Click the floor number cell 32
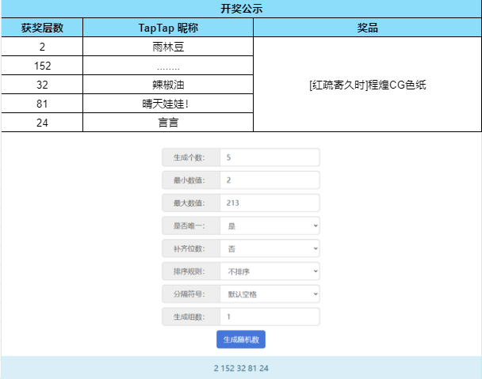Viewport: 482px width, 379px height. tap(42, 85)
